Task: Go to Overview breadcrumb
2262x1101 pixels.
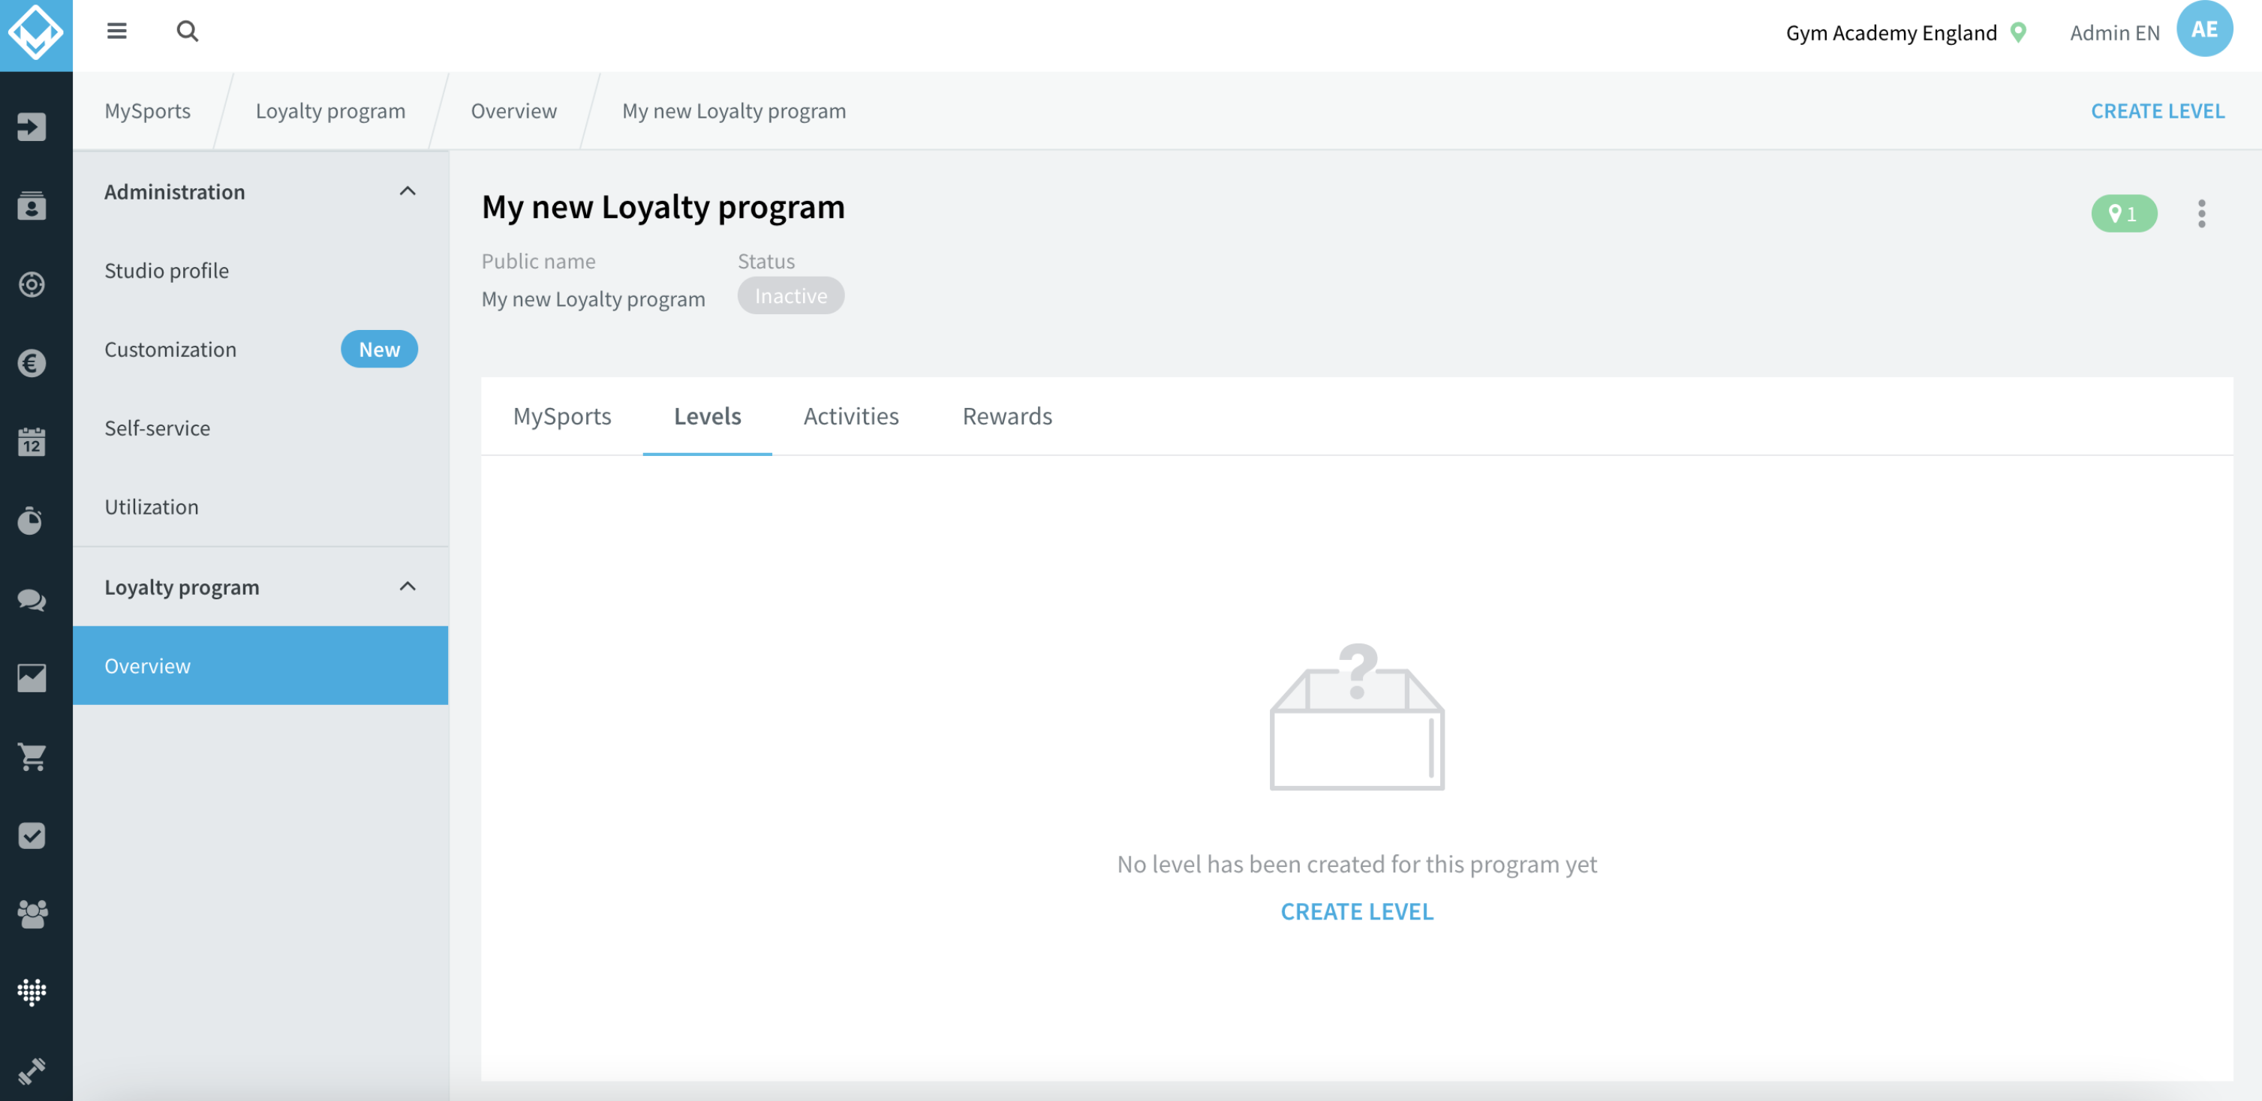Action: point(513,110)
